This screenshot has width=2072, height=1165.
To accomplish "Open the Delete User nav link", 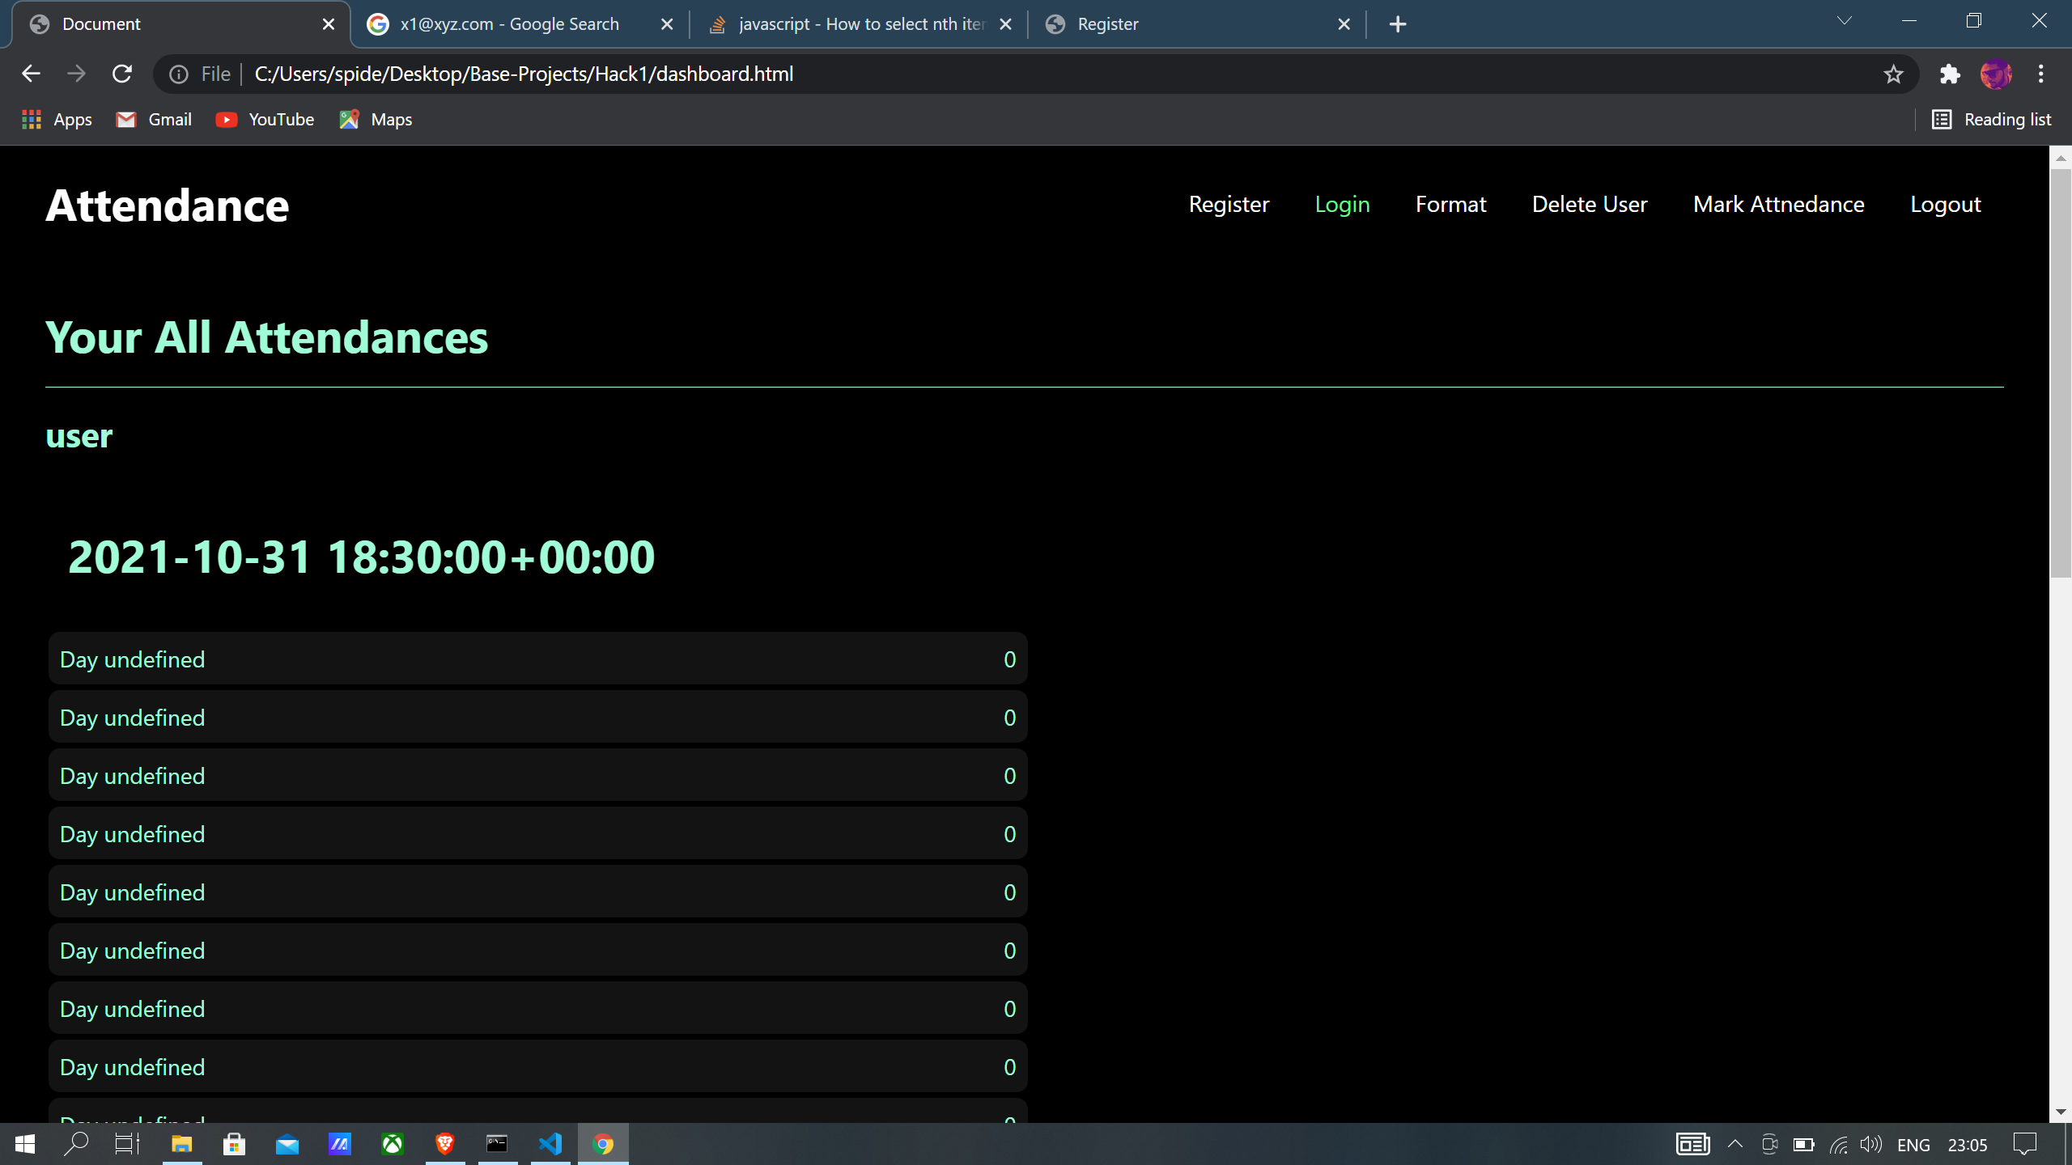I will point(1590,205).
